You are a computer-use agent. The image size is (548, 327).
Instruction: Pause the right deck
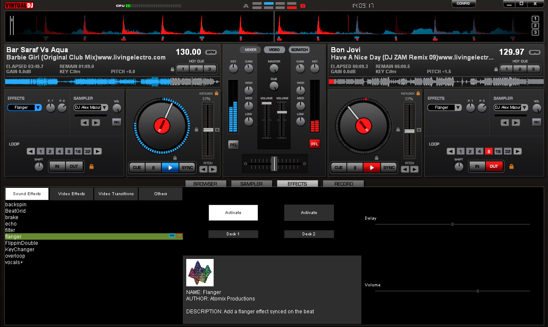[355, 167]
